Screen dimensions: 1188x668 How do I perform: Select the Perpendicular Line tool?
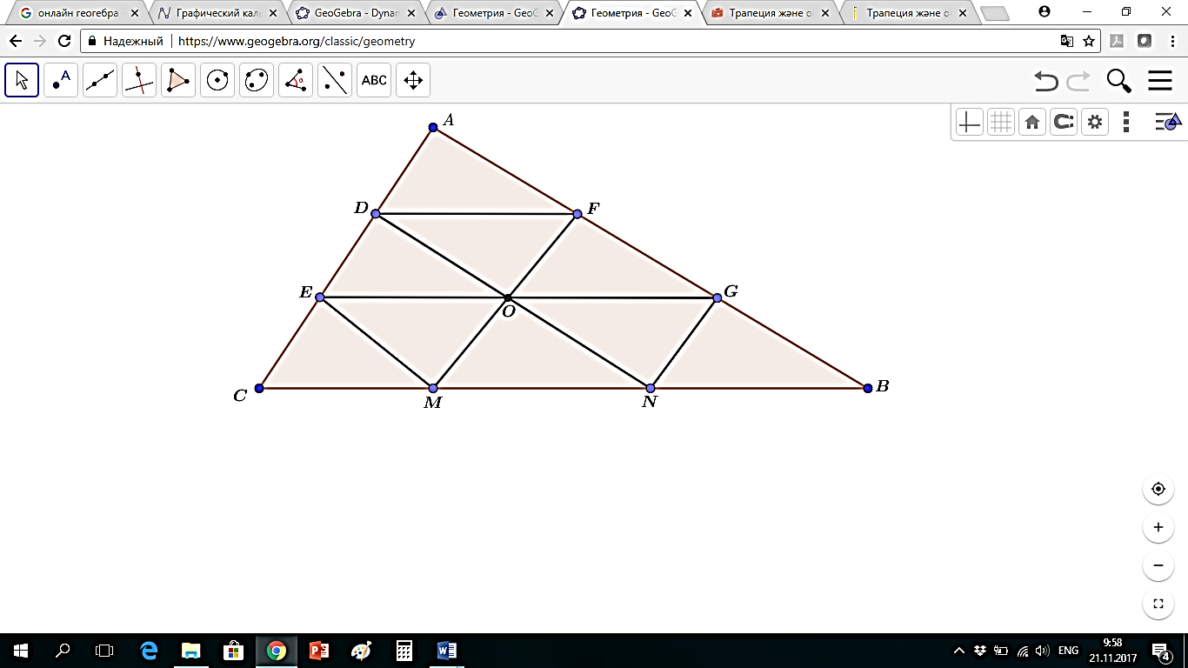pos(139,80)
